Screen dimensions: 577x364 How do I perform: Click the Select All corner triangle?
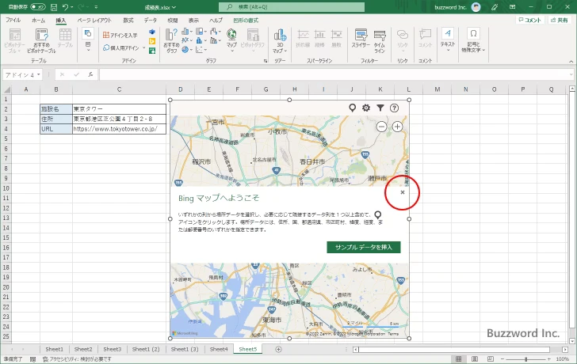(6, 89)
